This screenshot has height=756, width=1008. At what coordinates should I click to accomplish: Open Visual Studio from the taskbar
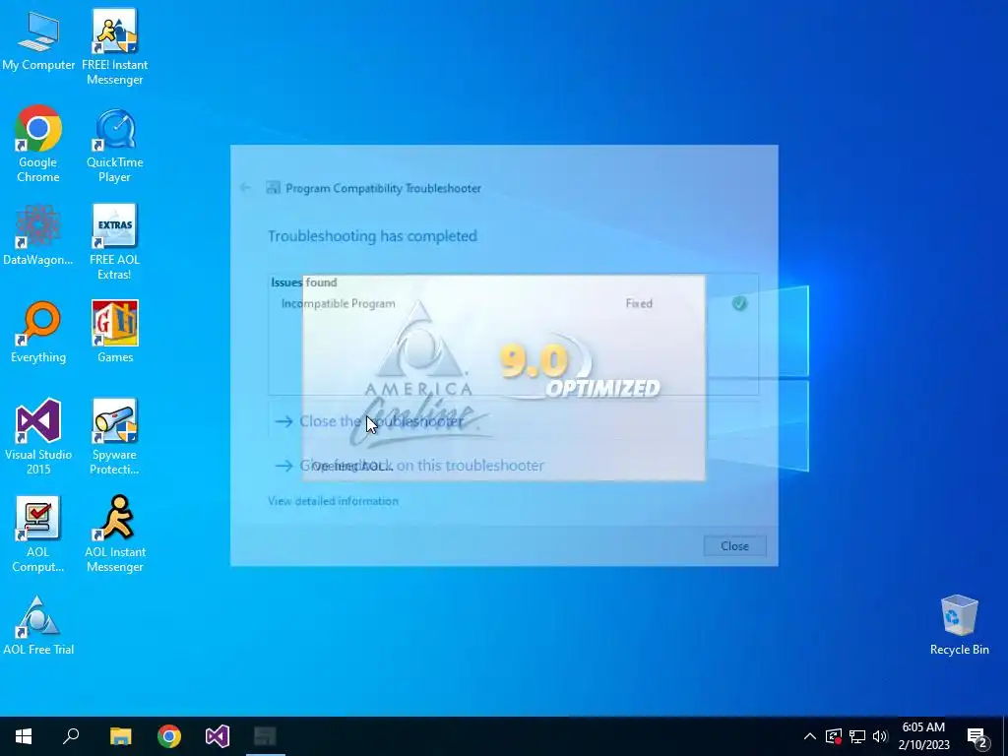point(218,736)
